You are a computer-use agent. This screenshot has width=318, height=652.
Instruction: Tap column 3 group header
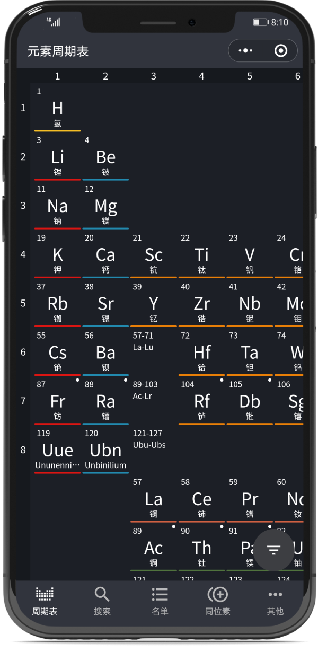pos(153,76)
